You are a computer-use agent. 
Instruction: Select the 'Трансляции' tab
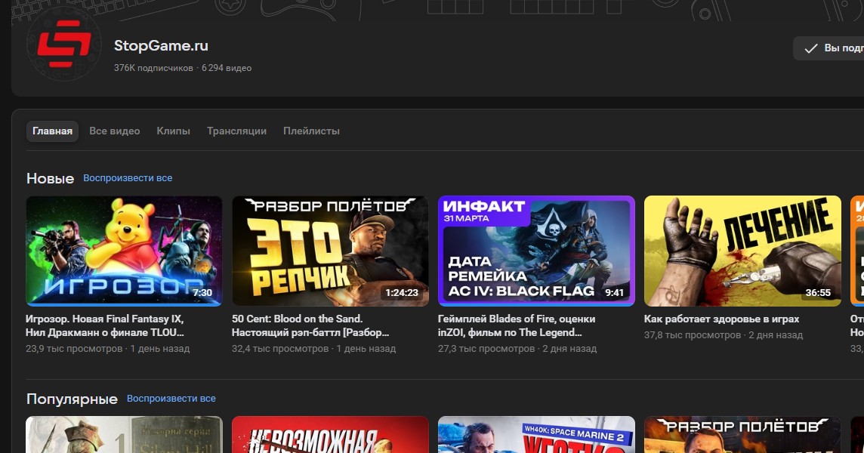[x=236, y=131]
